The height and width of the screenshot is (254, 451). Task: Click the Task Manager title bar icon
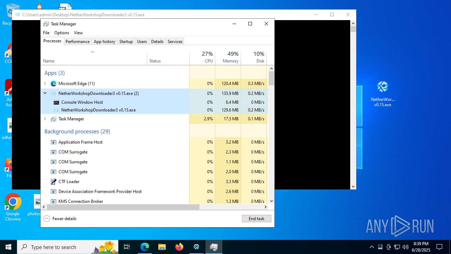(46, 24)
